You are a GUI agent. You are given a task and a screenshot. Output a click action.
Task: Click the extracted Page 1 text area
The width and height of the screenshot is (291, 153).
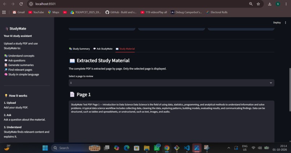171,121
